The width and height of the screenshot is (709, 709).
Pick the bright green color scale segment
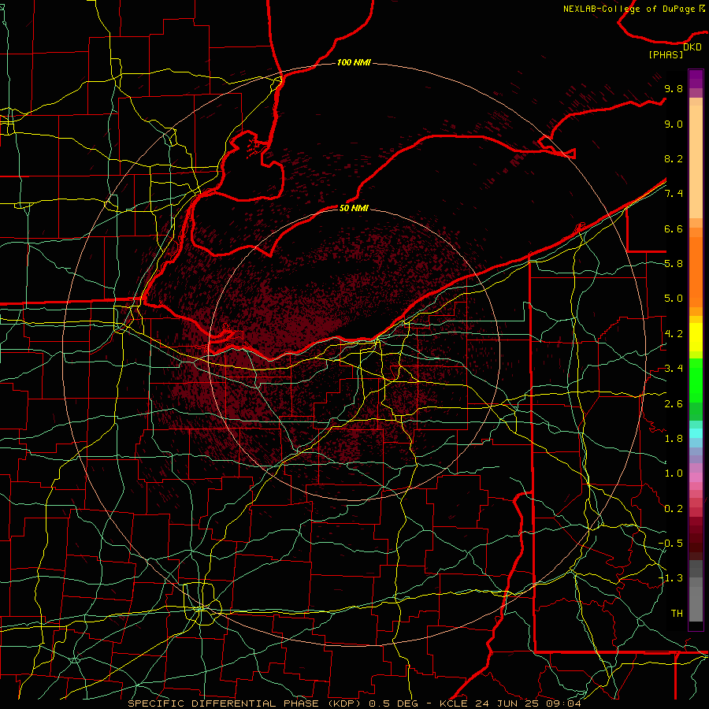696,380
